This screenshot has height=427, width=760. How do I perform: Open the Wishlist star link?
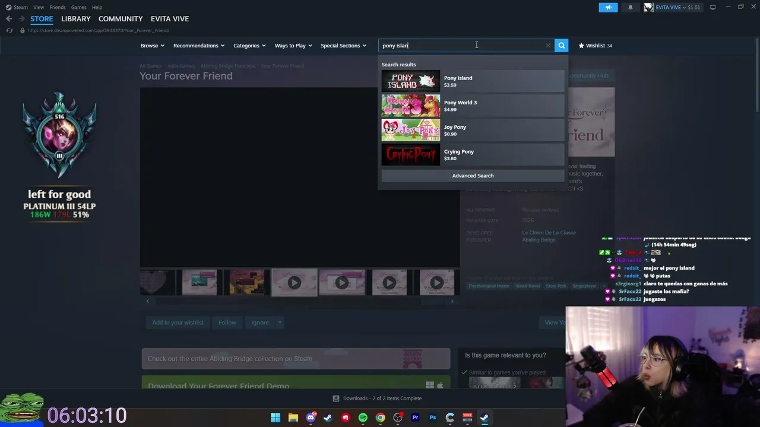[x=595, y=46]
